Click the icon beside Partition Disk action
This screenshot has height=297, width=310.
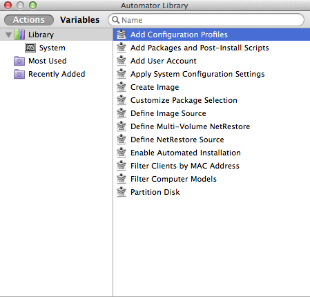pyautogui.click(x=122, y=192)
